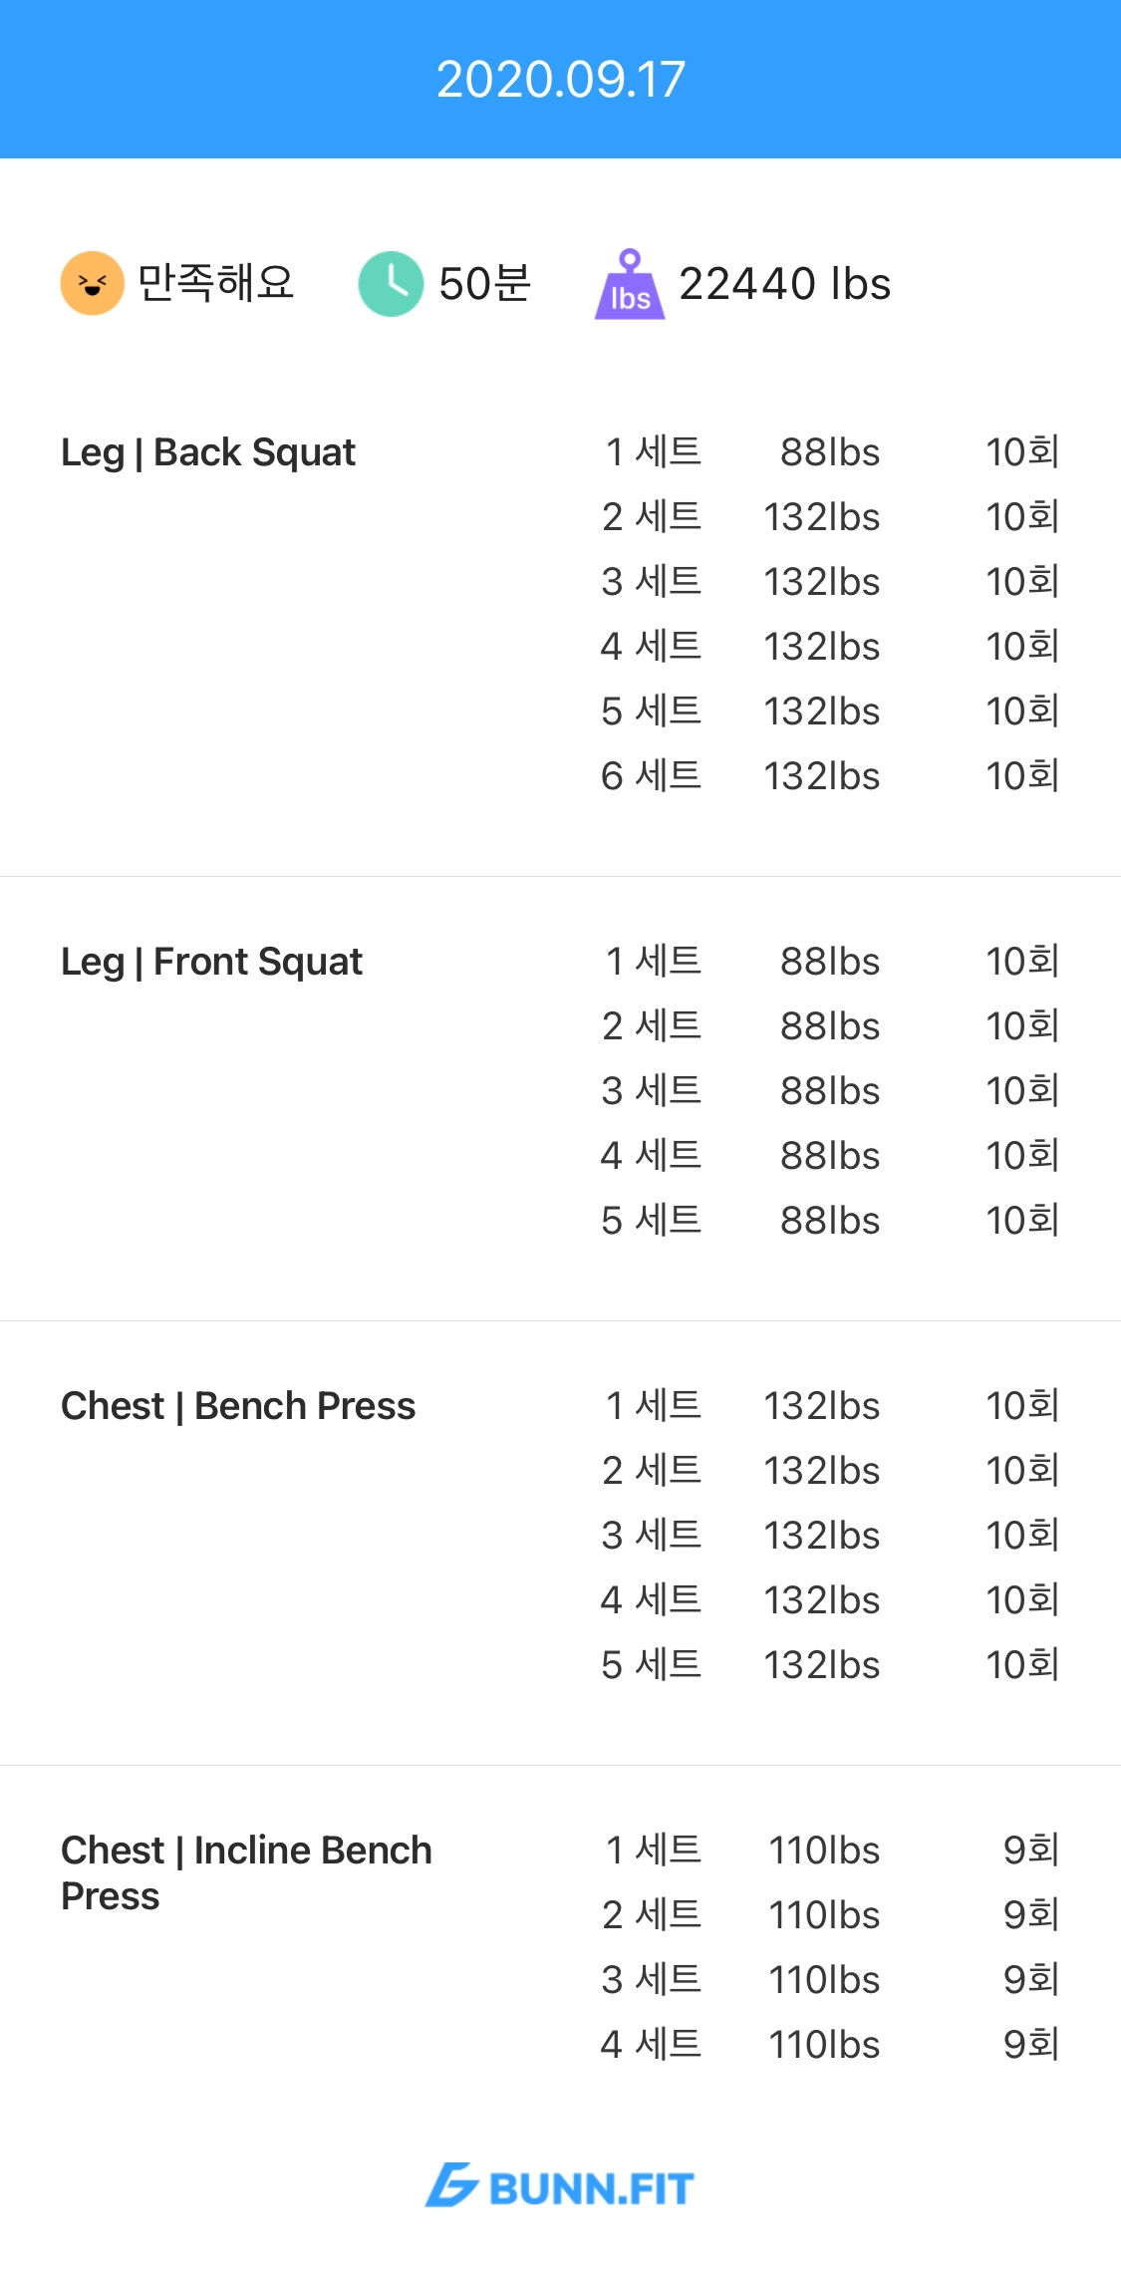The width and height of the screenshot is (1121, 2285).
Task: Tap 88lbs weight in Front Squat set 5
Action: tap(830, 1221)
